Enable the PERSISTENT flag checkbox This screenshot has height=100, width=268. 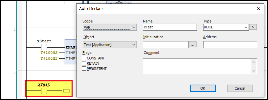[84, 69]
